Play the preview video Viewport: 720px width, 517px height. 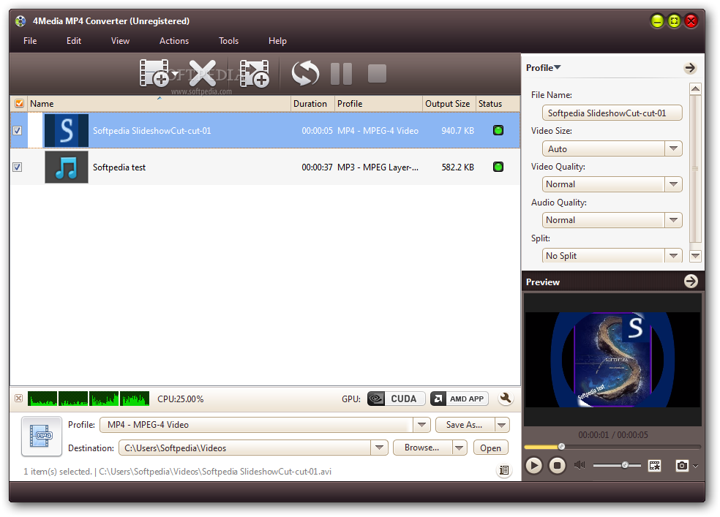(x=533, y=466)
